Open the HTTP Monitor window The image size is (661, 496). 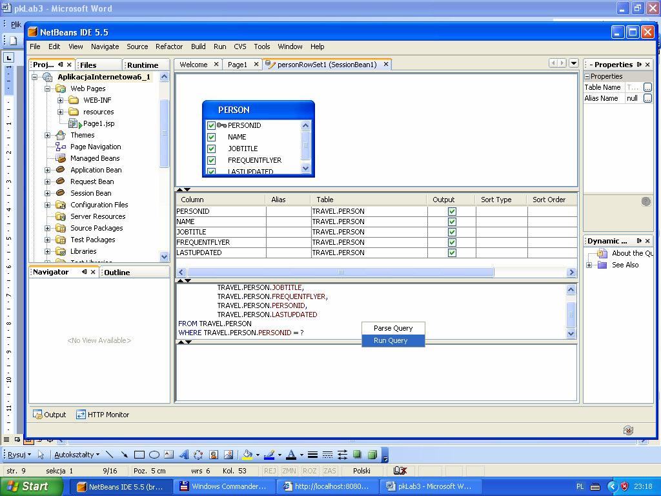click(103, 415)
